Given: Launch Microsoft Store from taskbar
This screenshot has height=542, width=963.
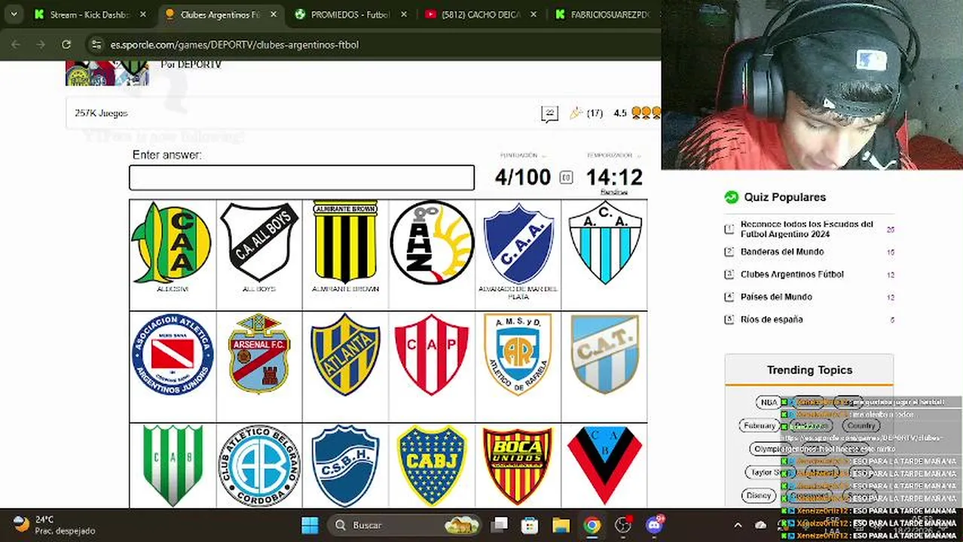Looking at the screenshot, I should (530, 525).
